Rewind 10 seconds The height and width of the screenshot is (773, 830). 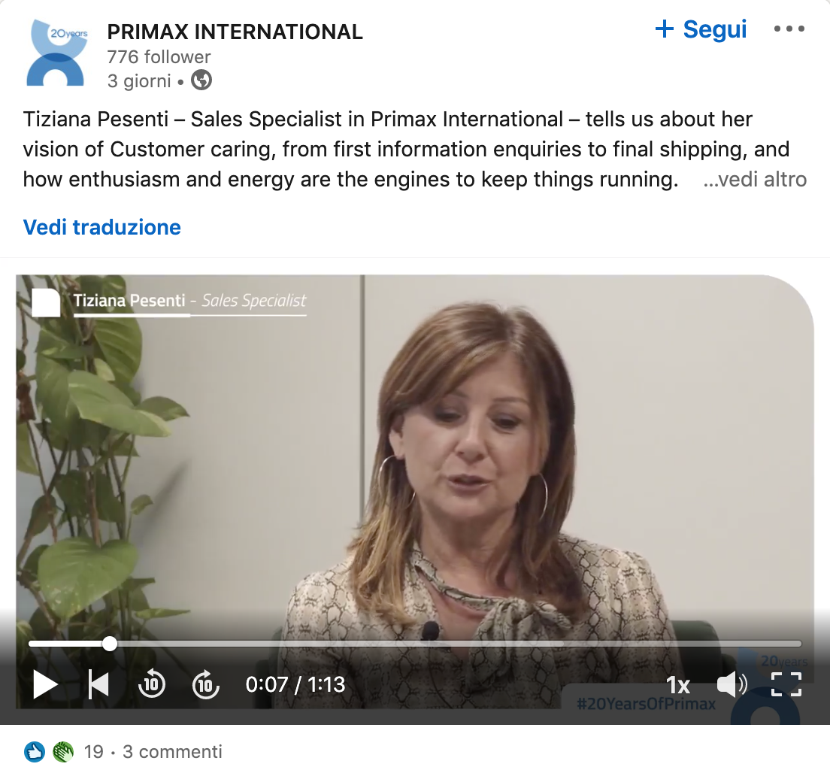(x=152, y=684)
